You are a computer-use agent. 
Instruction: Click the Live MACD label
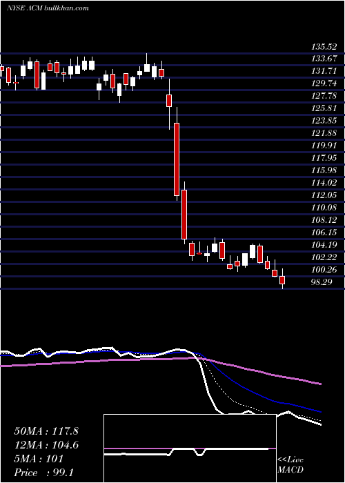click(290, 465)
